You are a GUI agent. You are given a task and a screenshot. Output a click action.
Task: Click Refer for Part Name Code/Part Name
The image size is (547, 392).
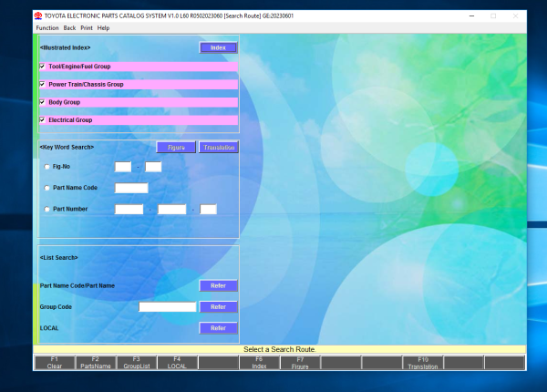point(219,285)
